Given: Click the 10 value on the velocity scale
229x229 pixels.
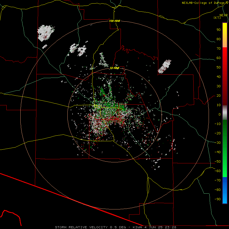Looking at the screenshot, I should 219,105.
